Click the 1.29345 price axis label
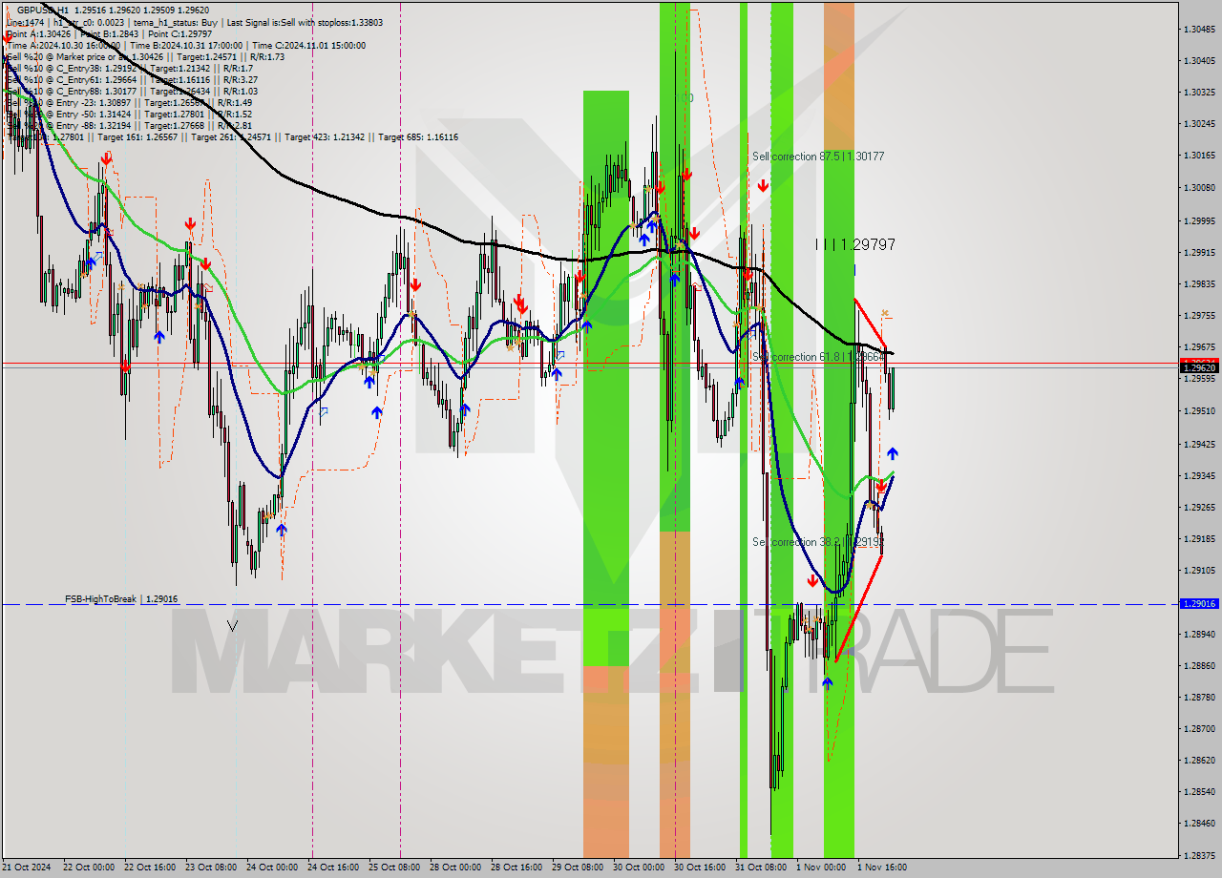This screenshot has height=878, width=1222. click(1199, 474)
